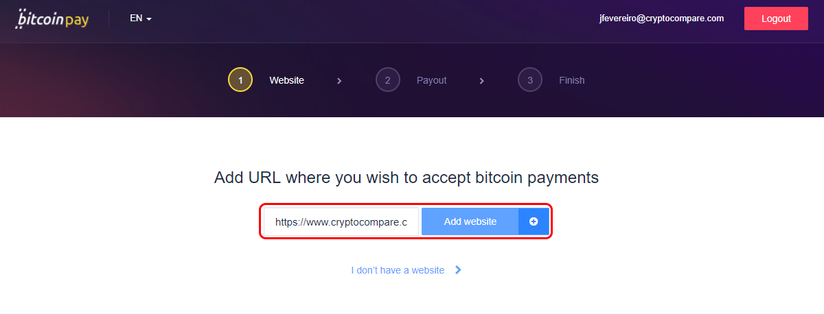Image resolution: width=824 pixels, height=314 pixels.
Task: Click the yellow "pay" word in the logo
Action: click(x=77, y=21)
